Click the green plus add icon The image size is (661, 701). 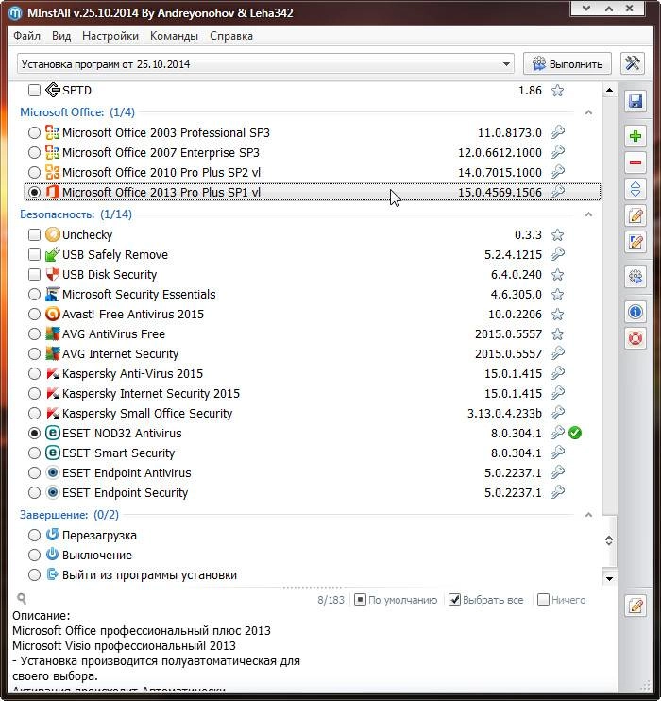pyautogui.click(x=636, y=136)
